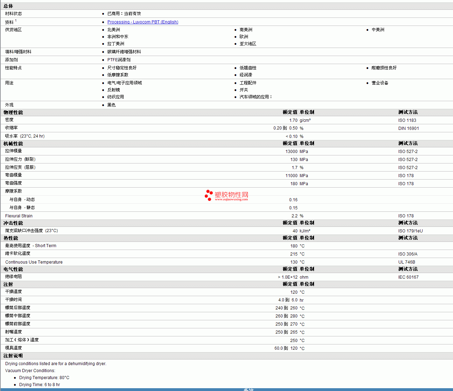Image resolution: width=453 pixels, height=391 pixels.
Task: Select the PTFE润滑剂 additive text
Action: [119, 60]
